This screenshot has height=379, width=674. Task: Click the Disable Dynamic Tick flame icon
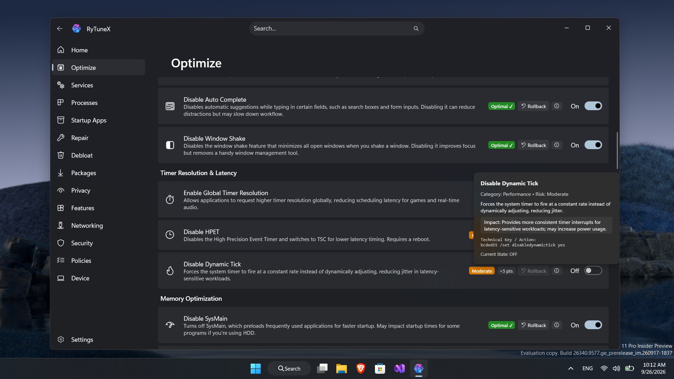(x=170, y=271)
